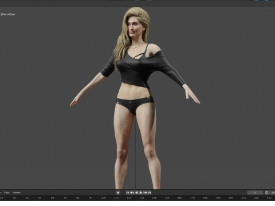This screenshot has height=206, width=275.
Task: Jump to the next keyframe
Action: [x=145, y=193]
